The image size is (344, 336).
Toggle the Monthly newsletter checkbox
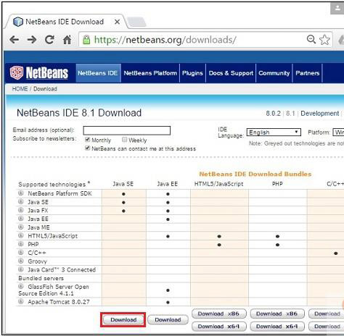tap(87, 140)
